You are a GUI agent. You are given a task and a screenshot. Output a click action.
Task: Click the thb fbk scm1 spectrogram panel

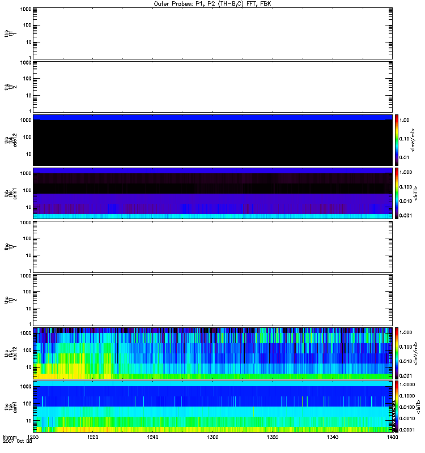coord(212,193)
